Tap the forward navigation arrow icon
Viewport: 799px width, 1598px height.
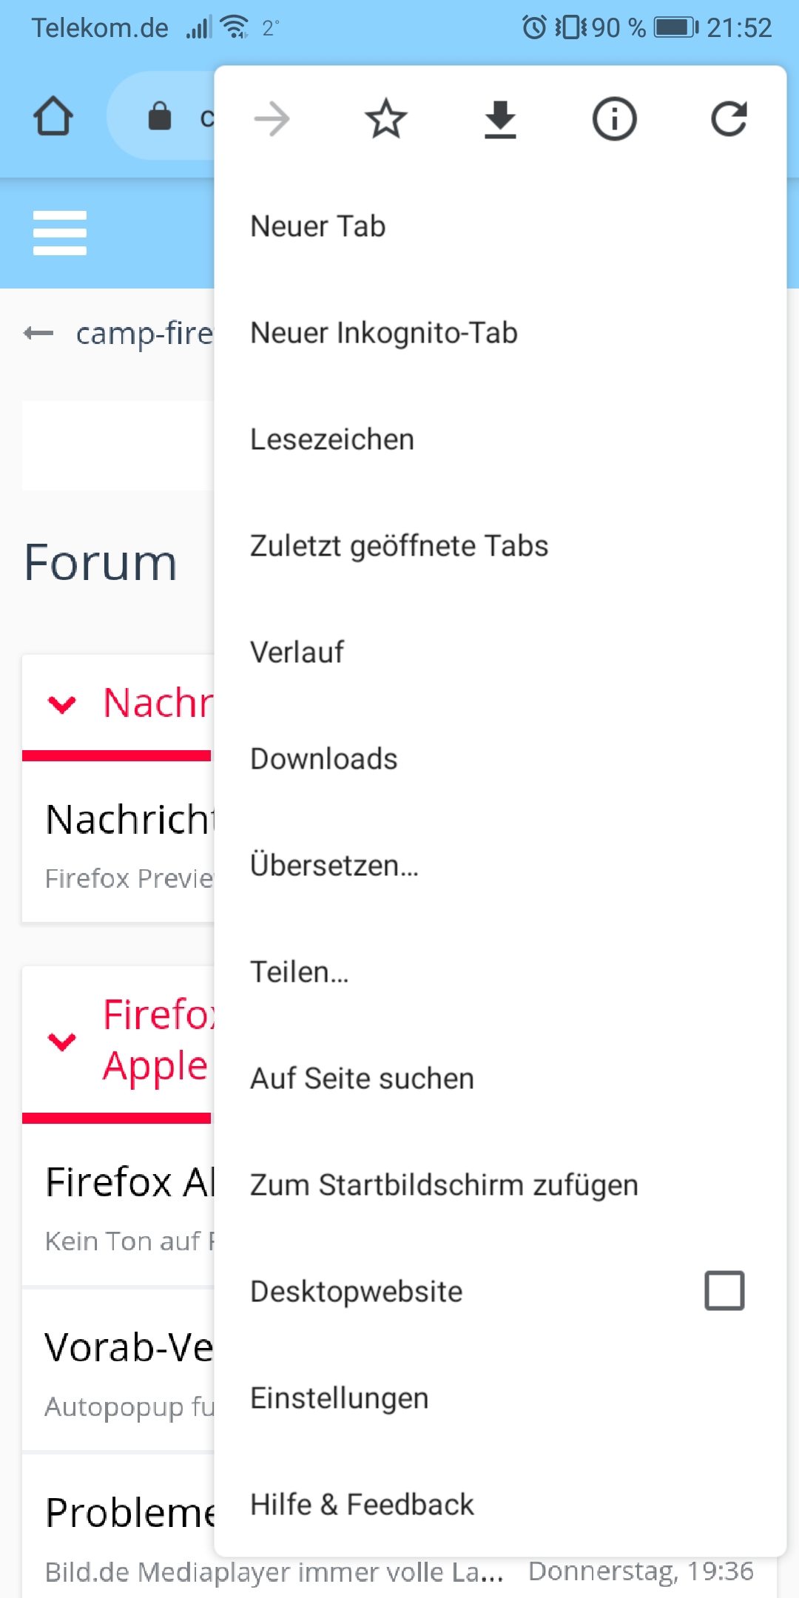coord(272,119)
